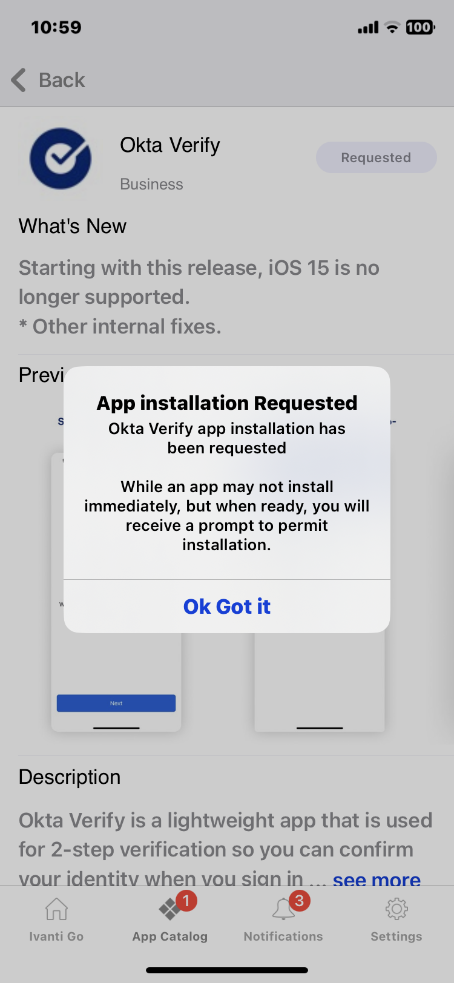
Task: Tap the red App Catalog badge
Action: [x=186, y=901]
